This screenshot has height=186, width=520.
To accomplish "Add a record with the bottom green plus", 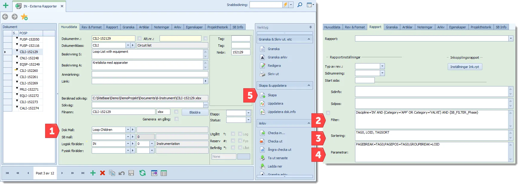I will point(93,173).
